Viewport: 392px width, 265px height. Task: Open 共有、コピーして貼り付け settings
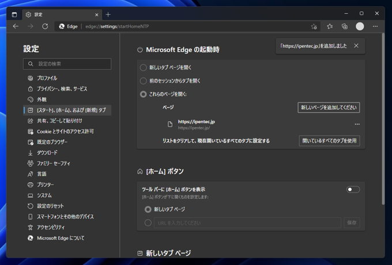pos(67,121)
